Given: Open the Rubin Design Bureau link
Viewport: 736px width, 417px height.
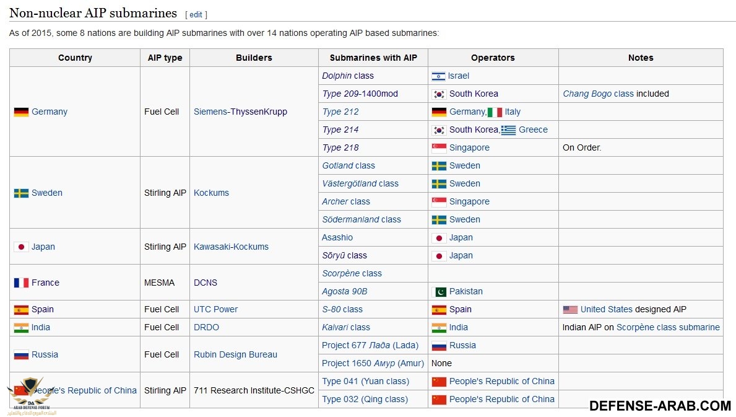Looking at the screenshot, I should tap(235, 355).
